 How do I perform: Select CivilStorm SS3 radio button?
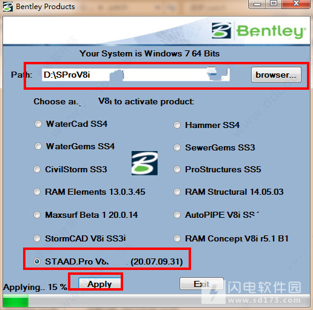coord(37,169)
